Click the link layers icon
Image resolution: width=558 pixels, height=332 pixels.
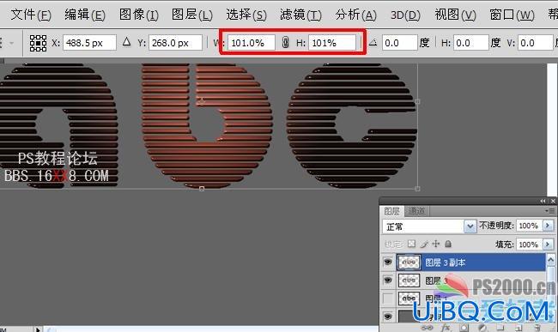[427, 328]
